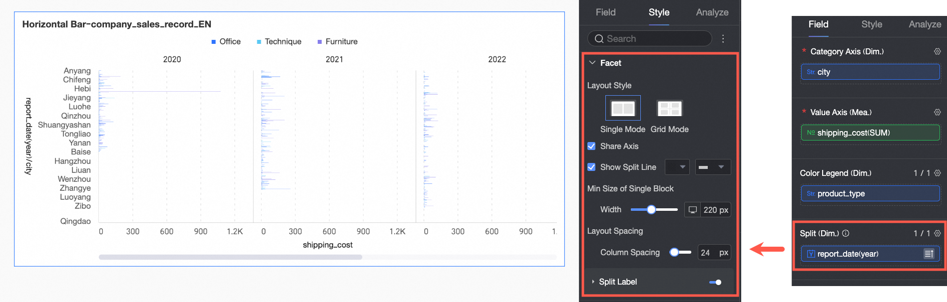The height and width of the screenshot is (302, 947).
Task: Collapse the Facet section chevron
Action: click(592, 63)
